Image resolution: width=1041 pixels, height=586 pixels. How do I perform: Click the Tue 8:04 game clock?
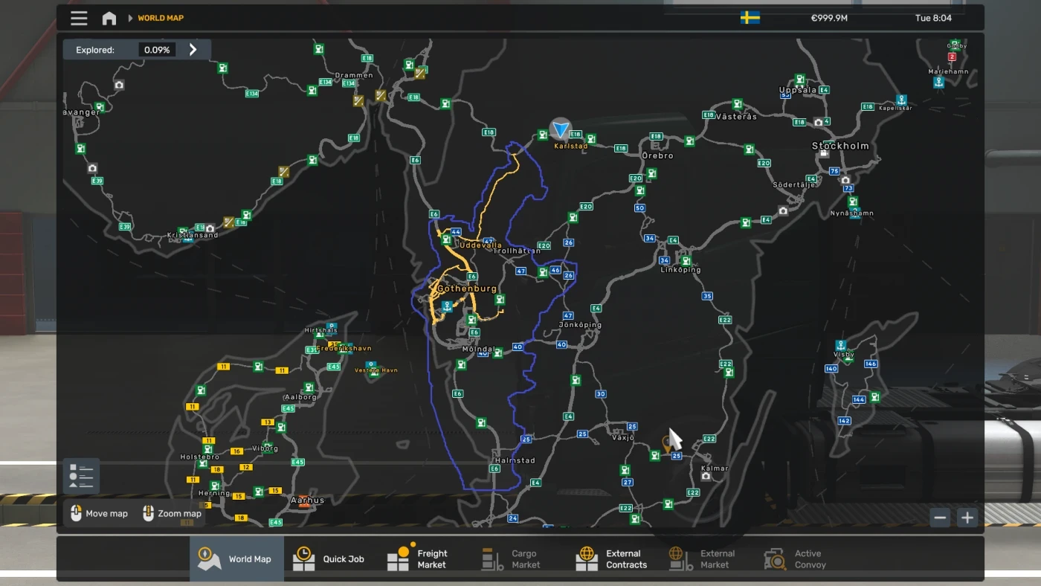932,18
